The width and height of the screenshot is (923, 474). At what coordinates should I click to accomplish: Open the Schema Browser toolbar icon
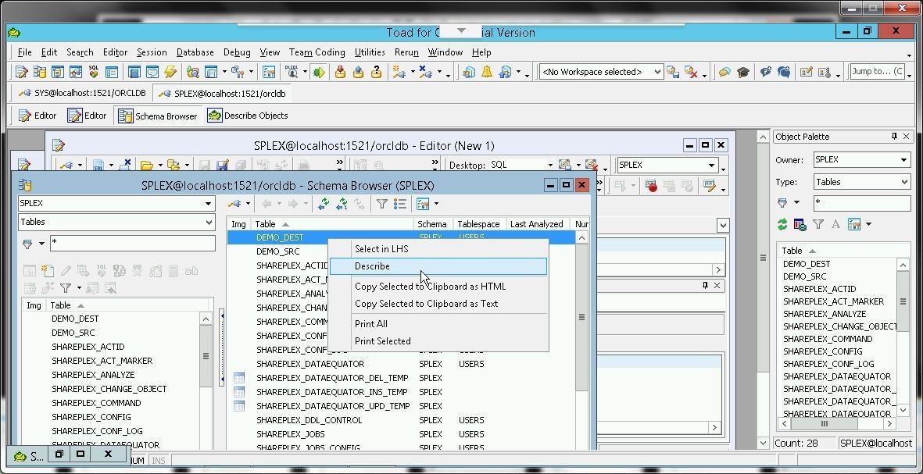[x=39, y=72]
